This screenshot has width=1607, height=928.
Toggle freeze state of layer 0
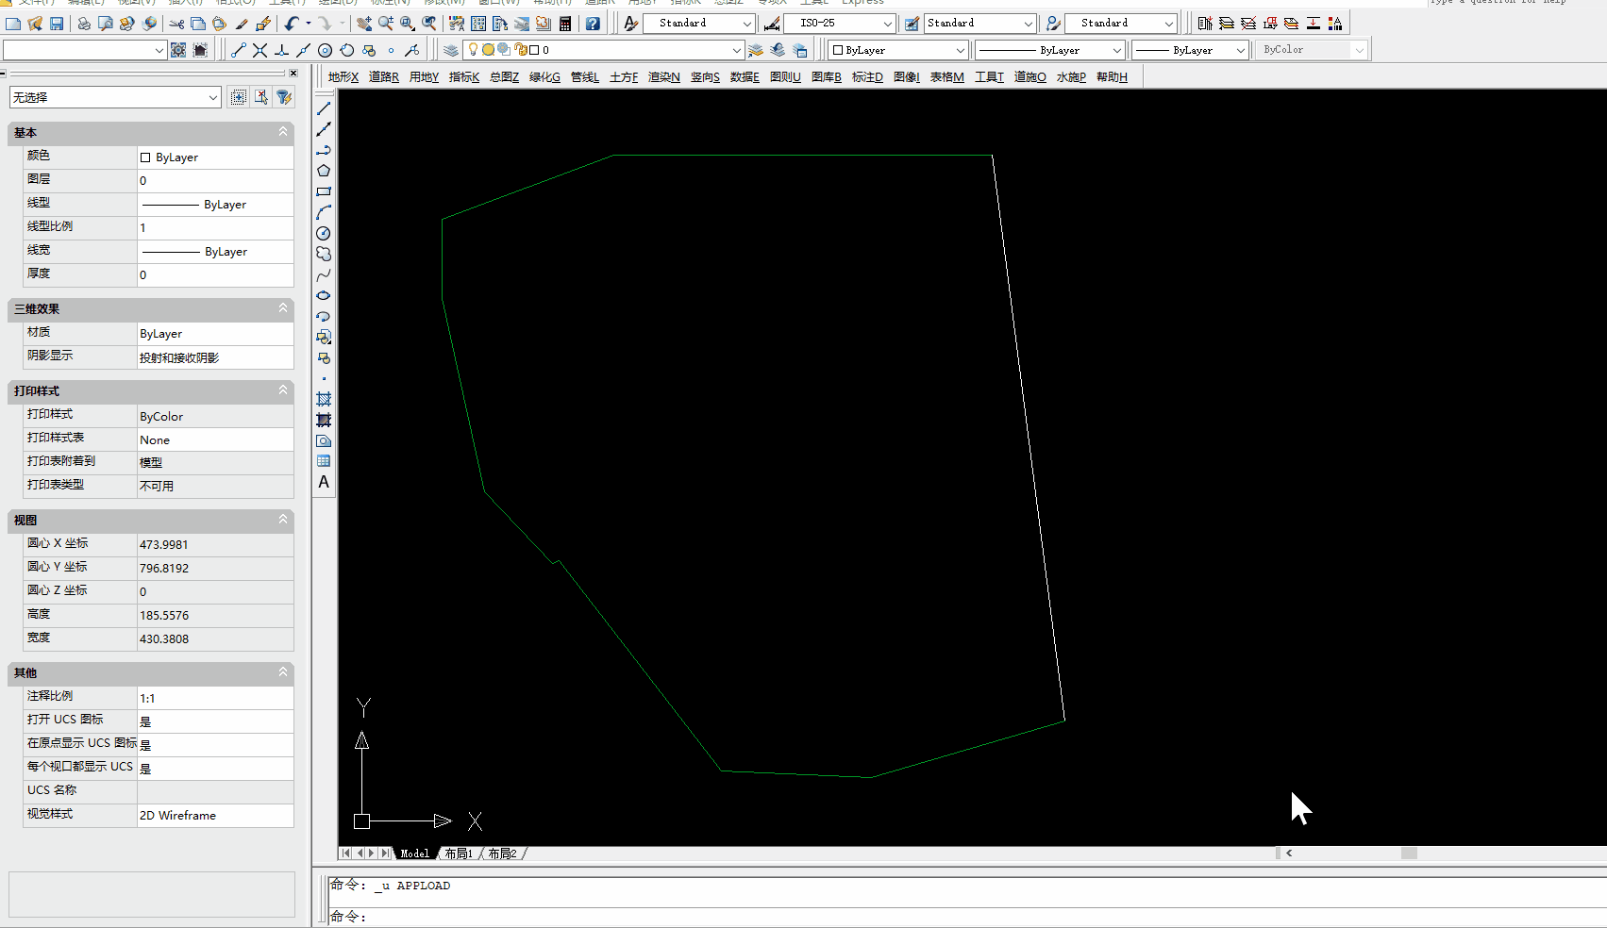(x=488, y=49)
